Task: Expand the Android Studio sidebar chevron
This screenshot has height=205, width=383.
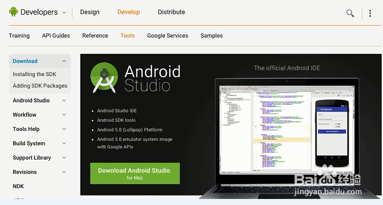Action: pyautogui.click(x=64, y=100)
